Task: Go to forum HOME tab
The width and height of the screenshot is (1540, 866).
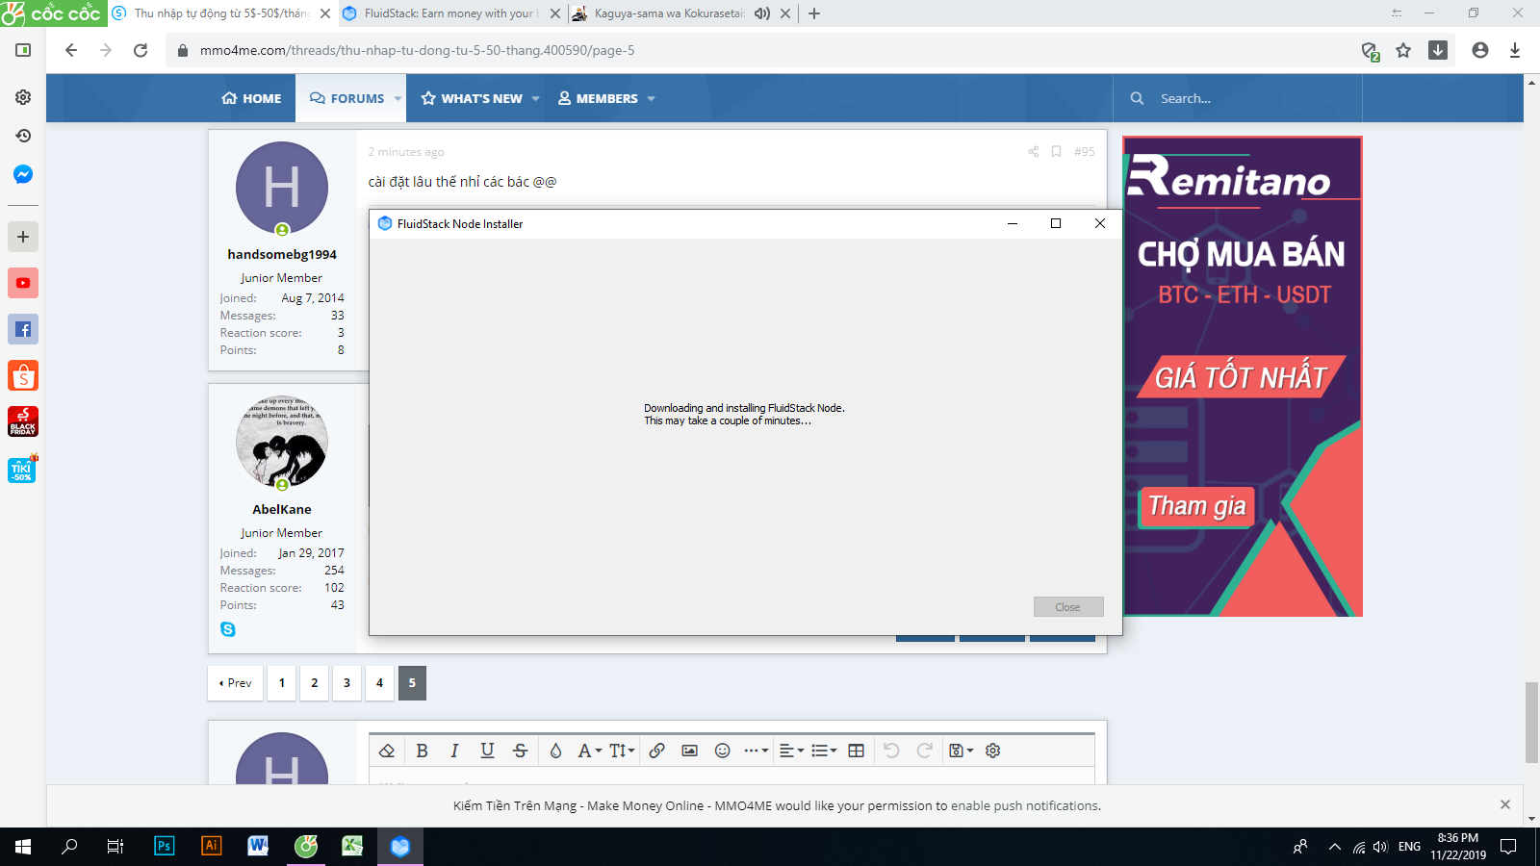Action: [251, 98]
